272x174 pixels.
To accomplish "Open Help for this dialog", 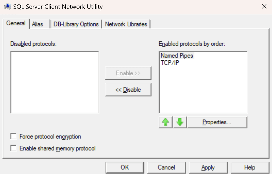I will [x=250, y=168].
